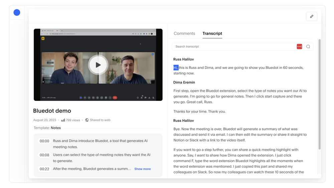
Task: Click the red extension icon in search bar
Action: coord(299,47)
